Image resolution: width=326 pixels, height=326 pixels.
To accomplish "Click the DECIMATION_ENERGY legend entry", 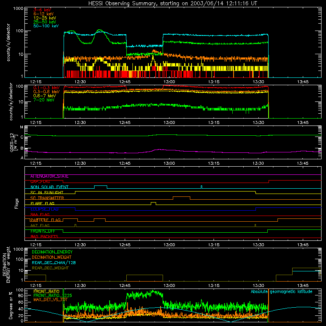I will pyautogui.click(x=52, y=252).
